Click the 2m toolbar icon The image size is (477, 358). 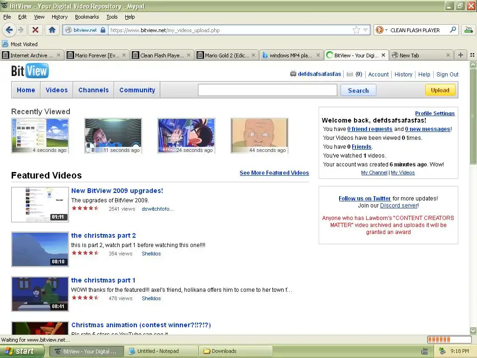tap(469, 30)
